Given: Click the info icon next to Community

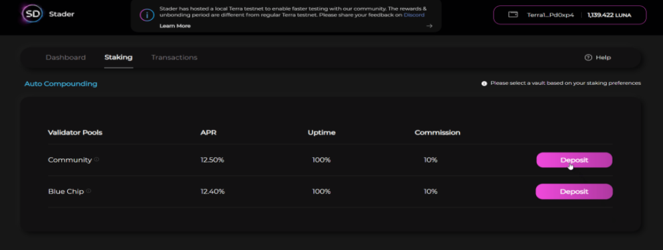Looking at the screenshot, I should click(97, 160).
